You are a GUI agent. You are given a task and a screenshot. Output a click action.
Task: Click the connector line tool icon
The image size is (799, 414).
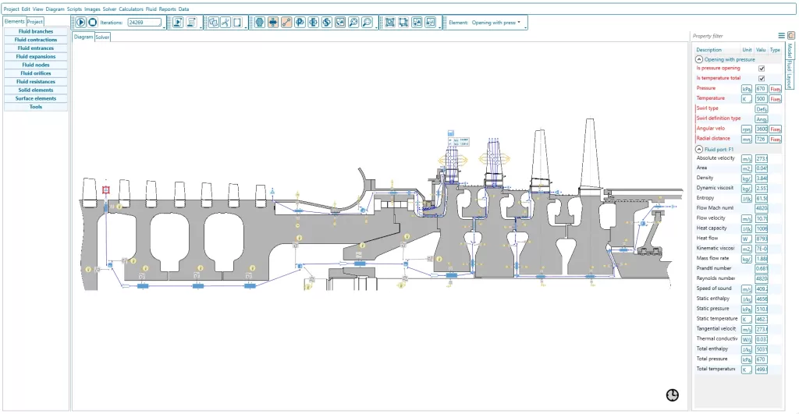click(x=286, y=22)
